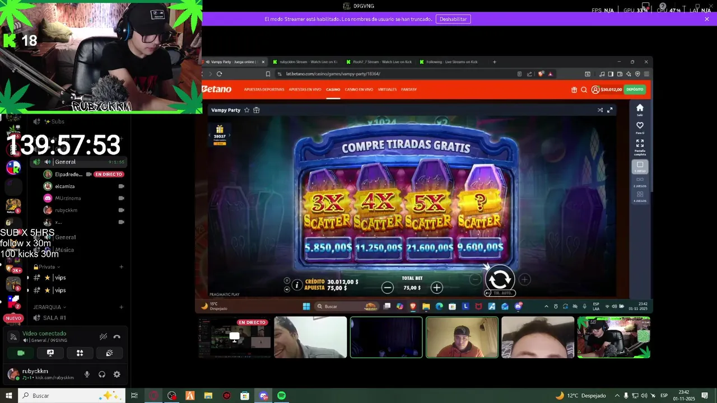Viewport: 717px width, 403px height.
Task: Click the Pantalla completa side icon
Action: pyautogui.click(x=640, y=147)
